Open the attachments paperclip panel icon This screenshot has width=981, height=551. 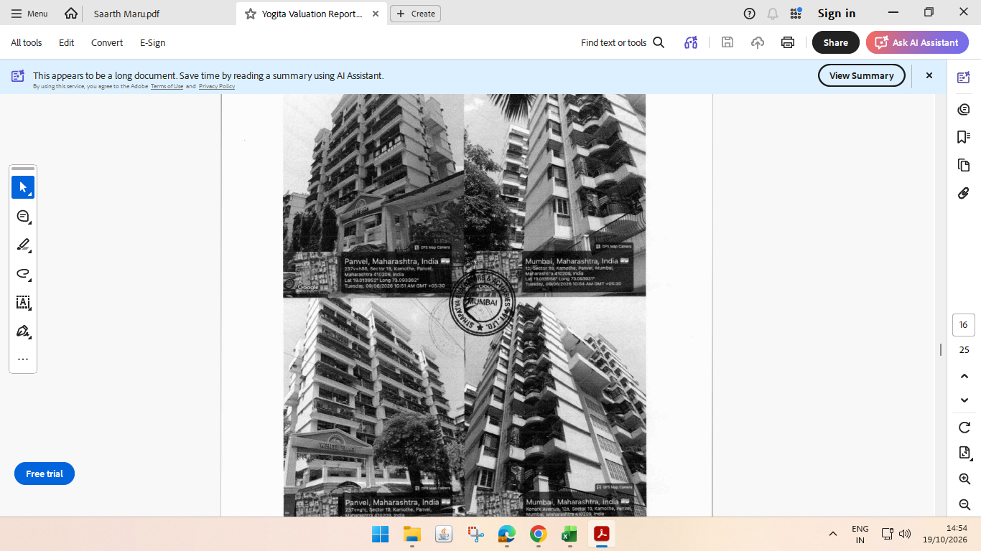click(x=964, y=193)
